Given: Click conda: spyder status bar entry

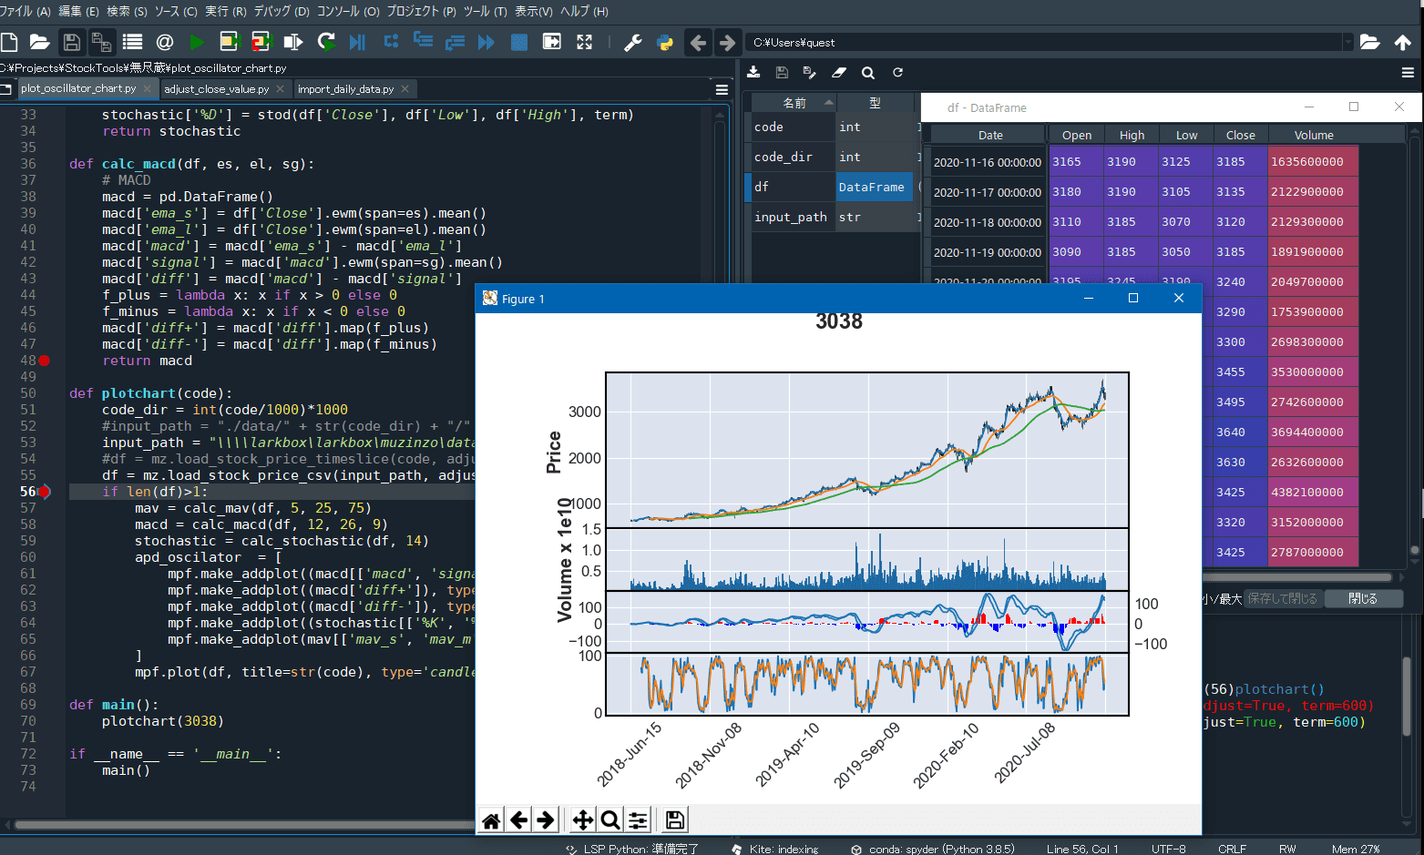Looking at the screenshot, I should tap(933, 849).
